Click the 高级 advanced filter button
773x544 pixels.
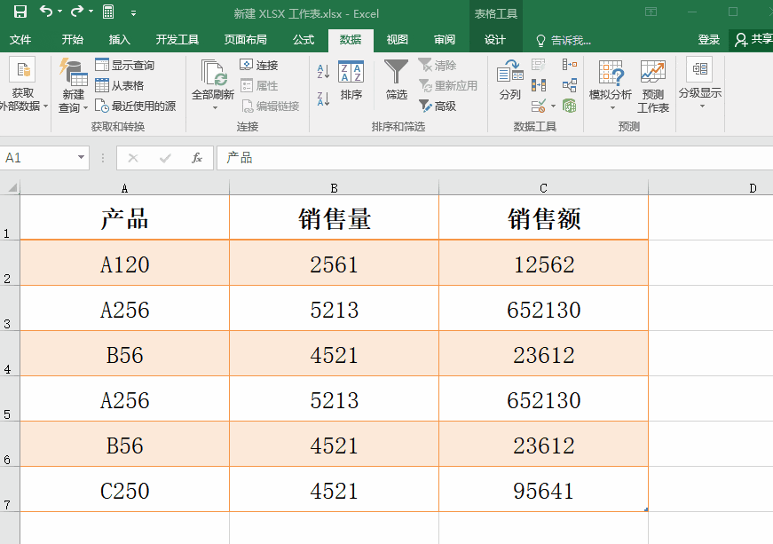pyautogui.click(x=438, y=106)
